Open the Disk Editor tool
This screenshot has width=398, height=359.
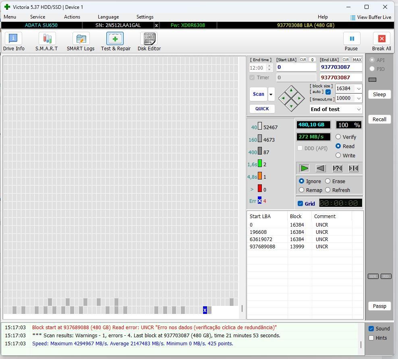click(149, 42)
